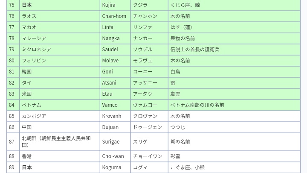Click the Surigae name cell

115,142
